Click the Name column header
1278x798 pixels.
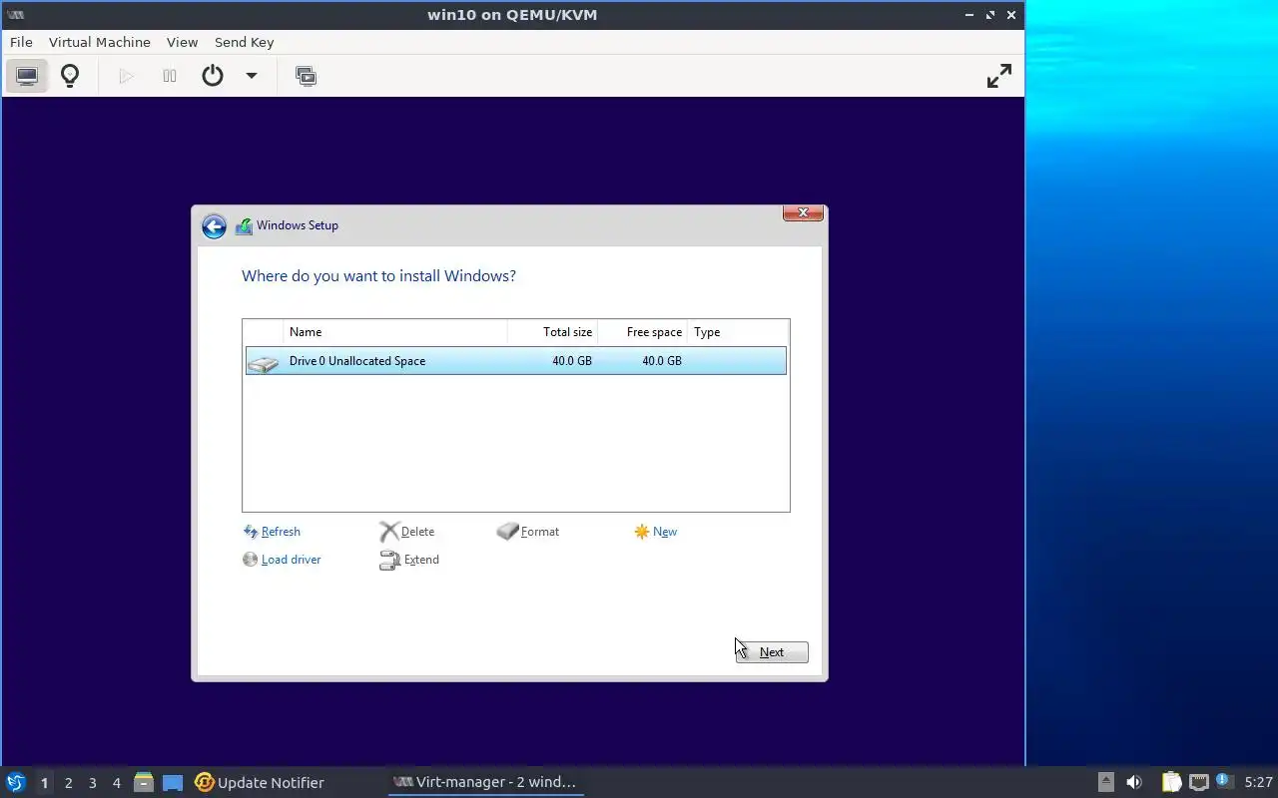[x=395, y=332]
